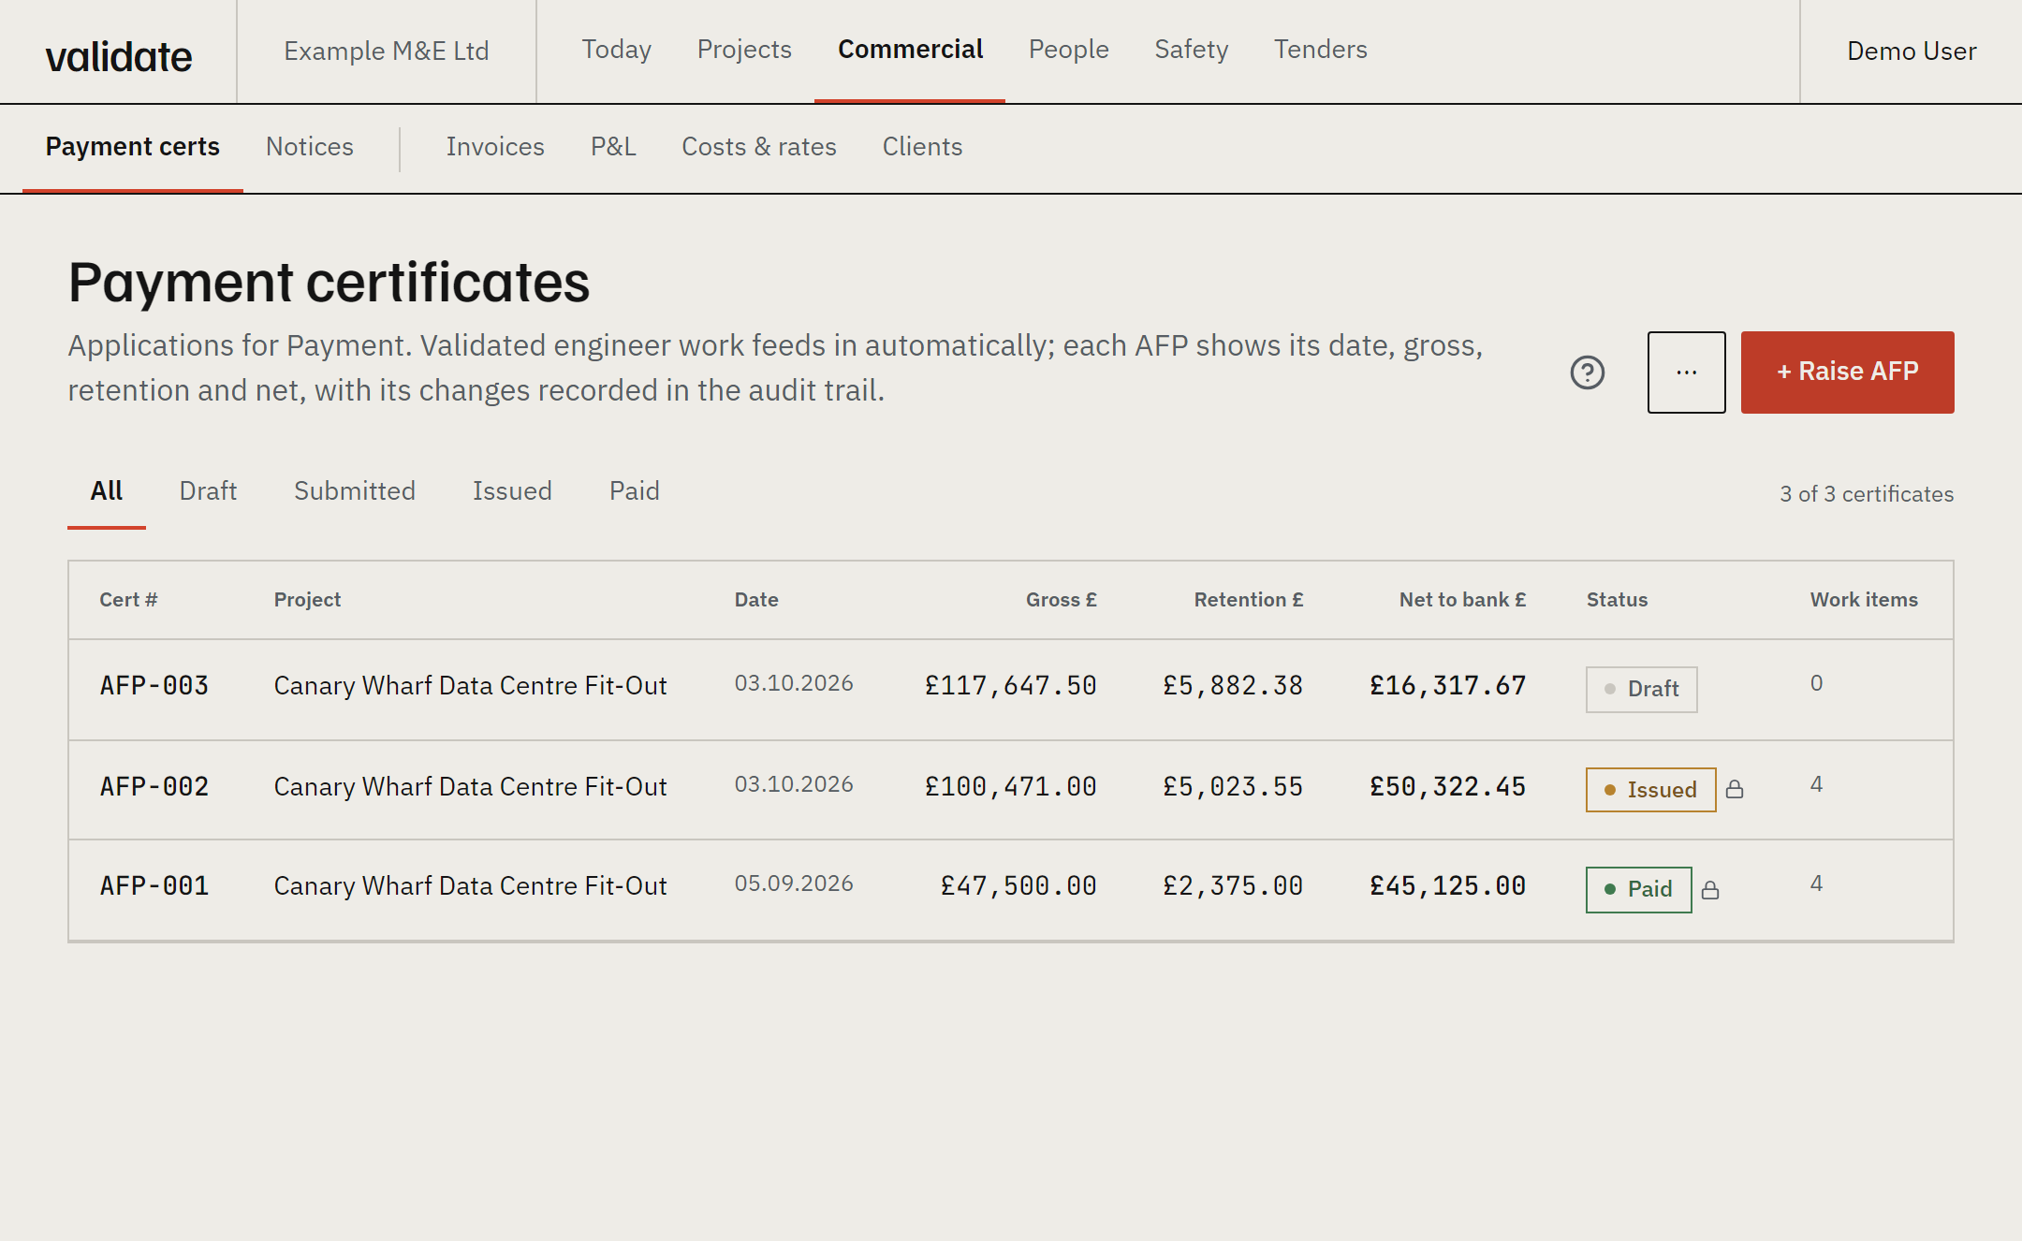Select the Commercial navigation item

[910, 50]
